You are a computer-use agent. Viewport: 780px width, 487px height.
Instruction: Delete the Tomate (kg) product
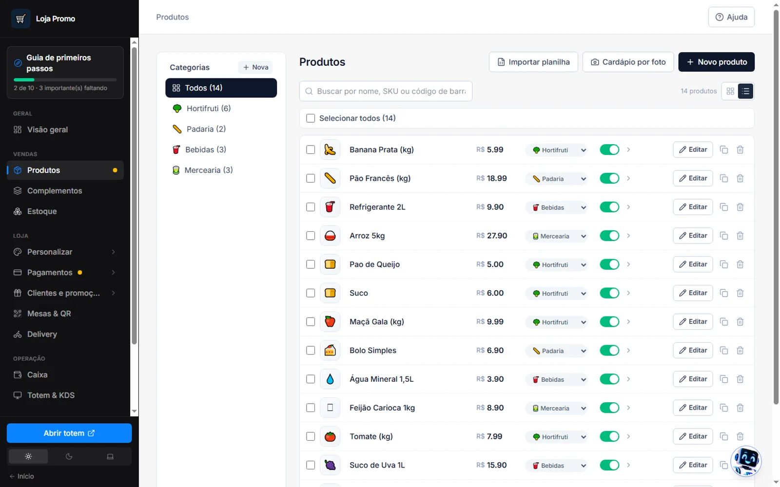click(740, 436)
